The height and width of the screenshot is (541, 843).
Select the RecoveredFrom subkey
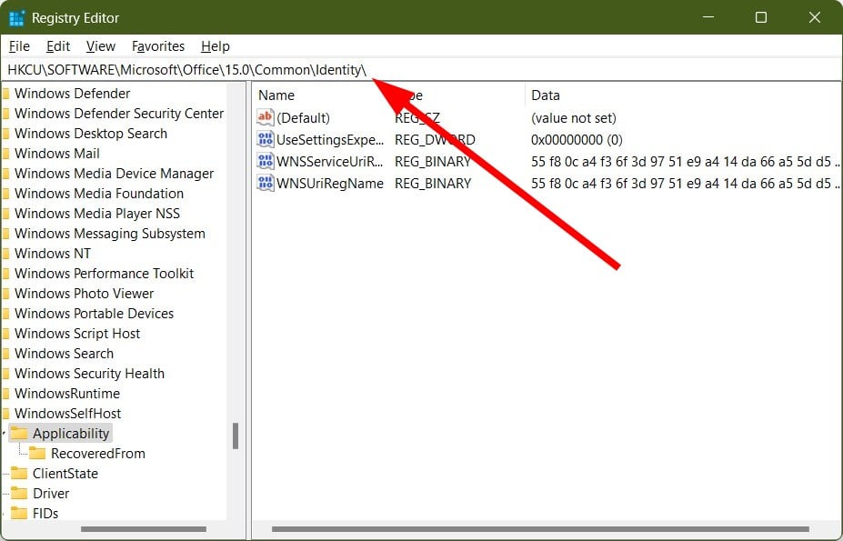[98, 454]
